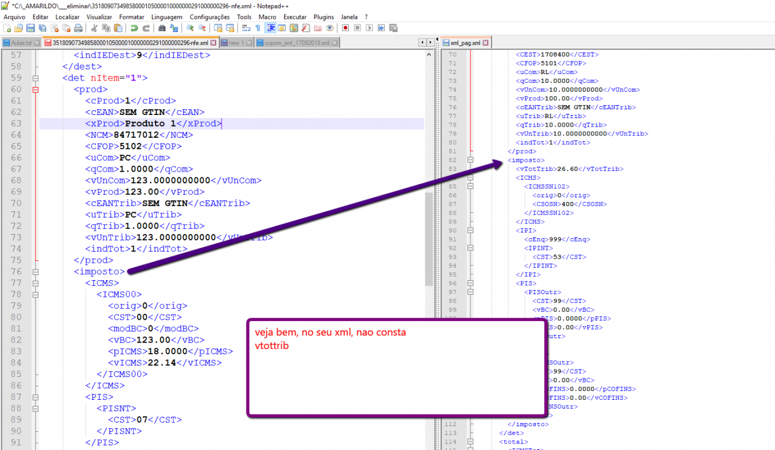Viewport: 775px width, 450px height.
Task: Click the Save file toolbar icon
Action: [x=30, y=28]
